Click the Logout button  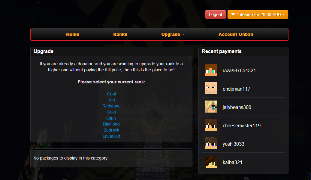coord(216,14)
